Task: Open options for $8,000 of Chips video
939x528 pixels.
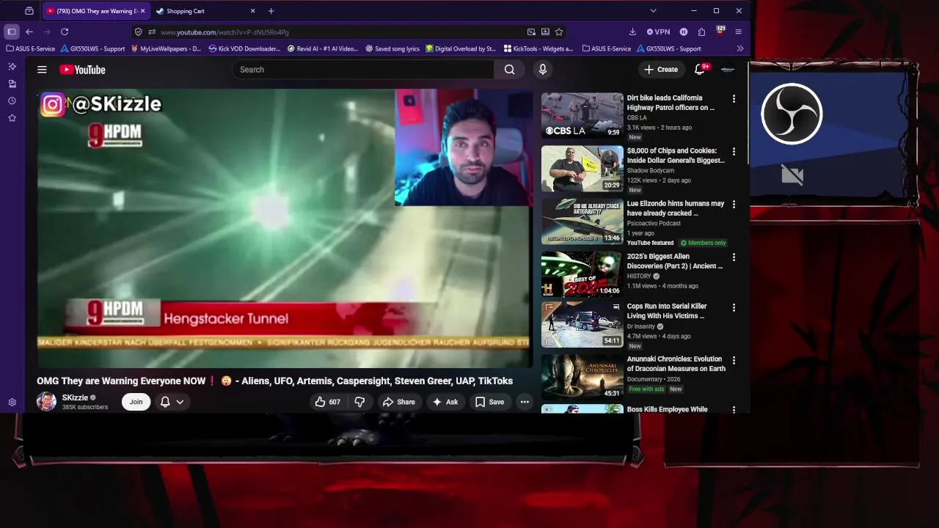Action: tap(734, 151)
